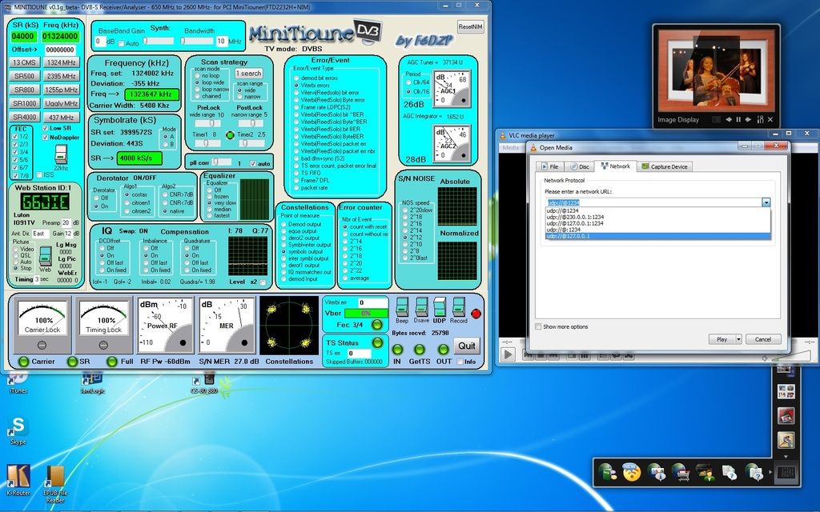Check Show more options in Open Media

pos(538,326)
